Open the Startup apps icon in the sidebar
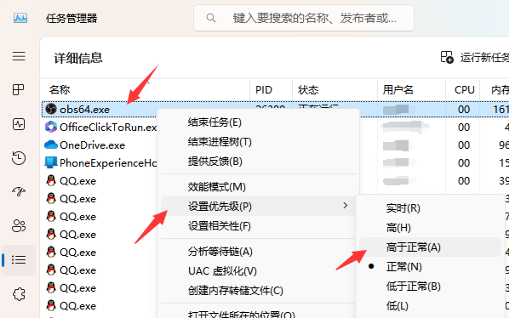 click(19, 192)
